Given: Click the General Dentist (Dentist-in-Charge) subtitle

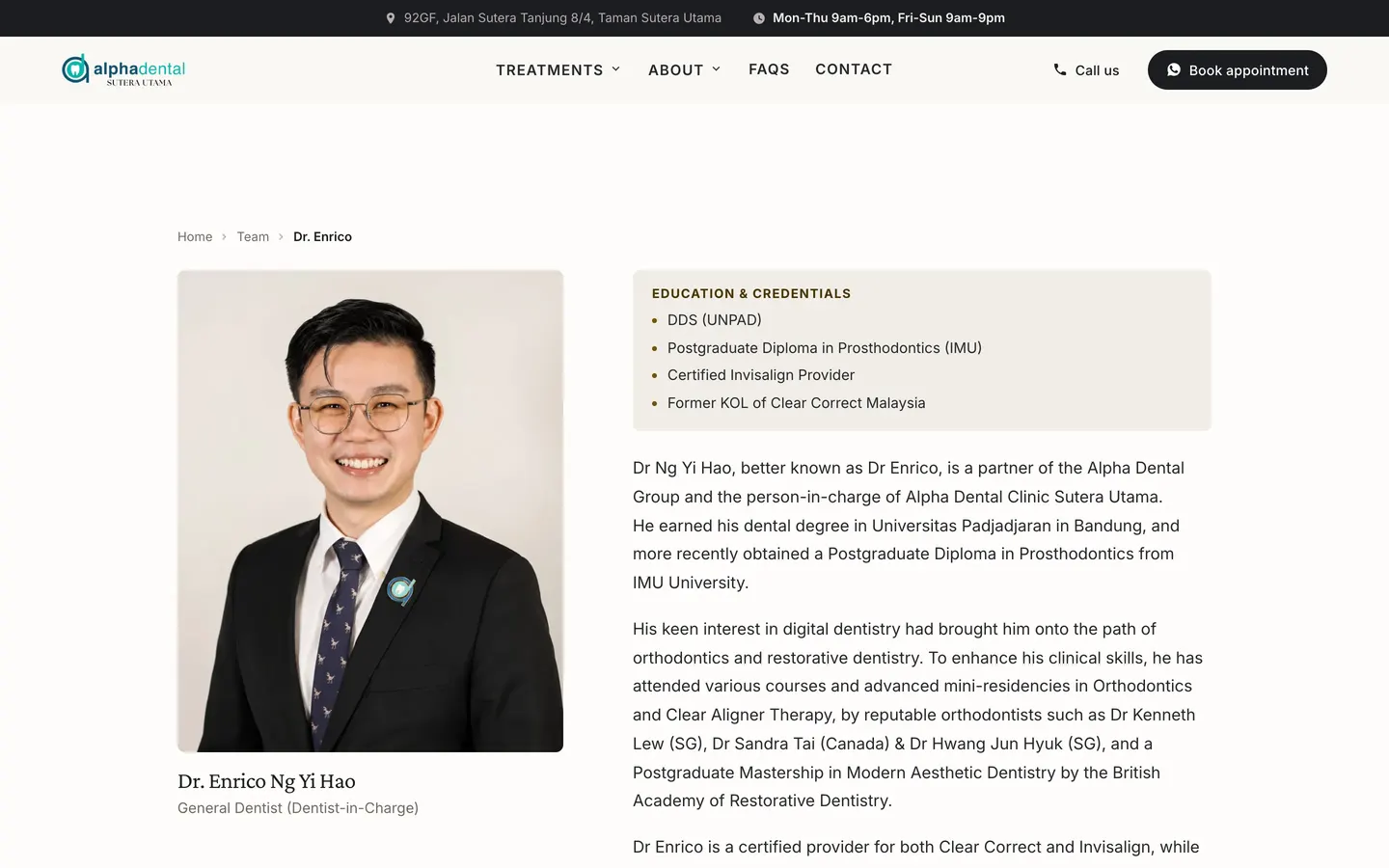Looking at the screenshot, I should click(298, 808).
